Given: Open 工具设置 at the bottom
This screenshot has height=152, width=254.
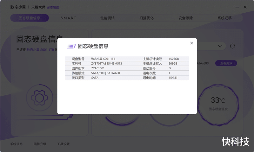Looking at the screenshot, I should click(x=63, y=144).
